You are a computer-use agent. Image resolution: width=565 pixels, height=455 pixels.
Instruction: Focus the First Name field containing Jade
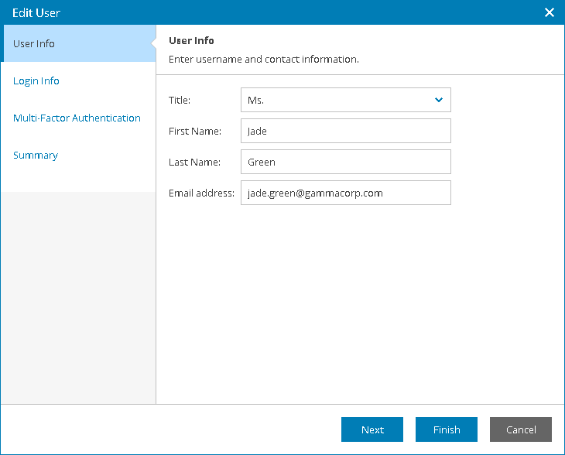(345, 131)
